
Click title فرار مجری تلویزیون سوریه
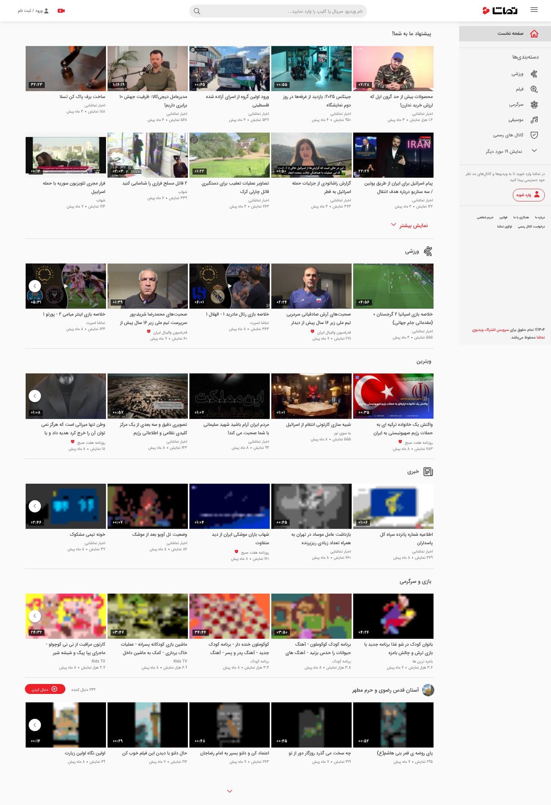(74, 187)
